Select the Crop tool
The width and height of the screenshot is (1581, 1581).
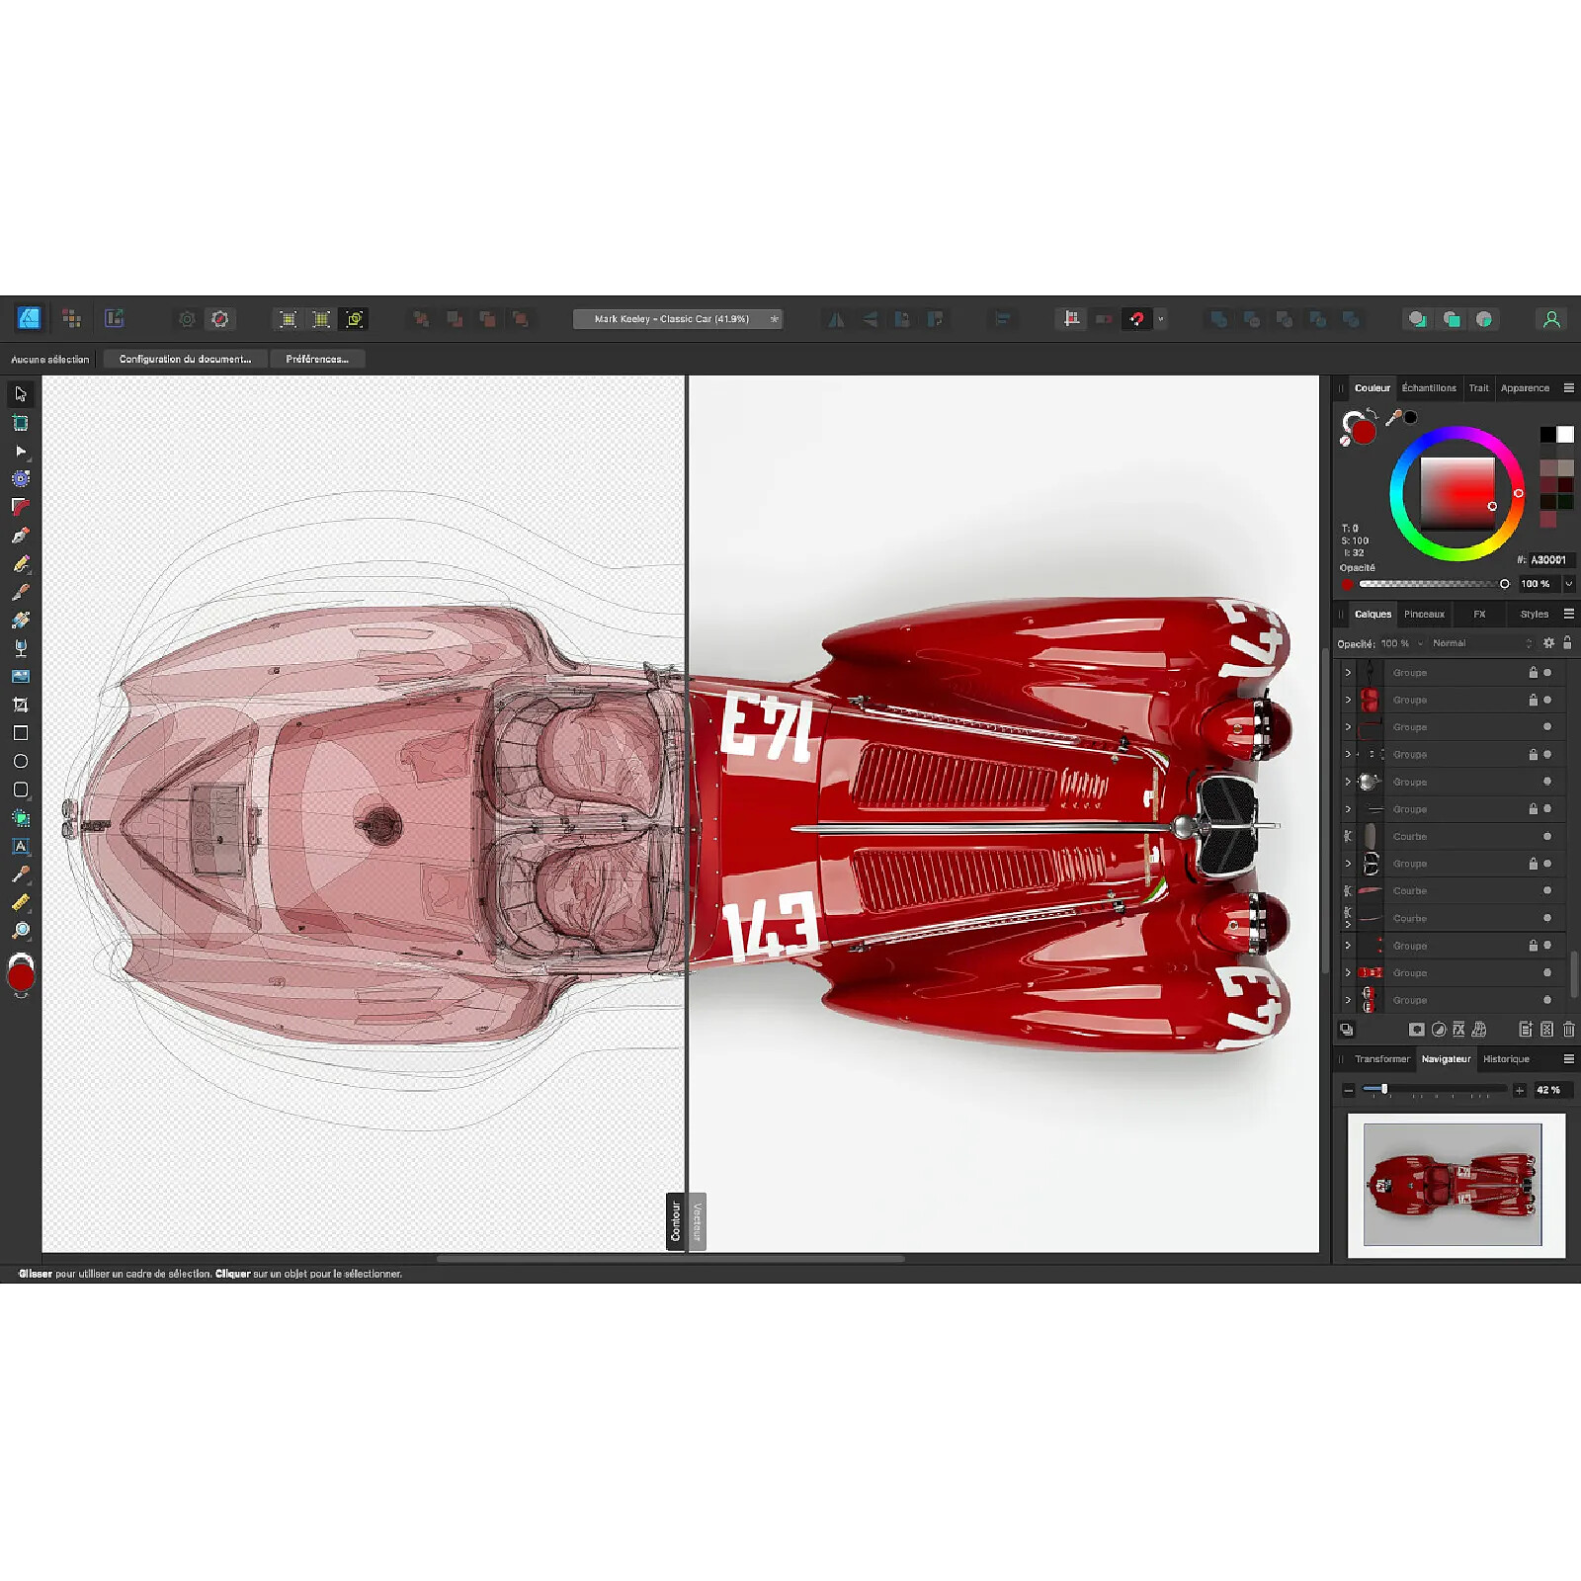pyautogui.click(x=21, y=706)
